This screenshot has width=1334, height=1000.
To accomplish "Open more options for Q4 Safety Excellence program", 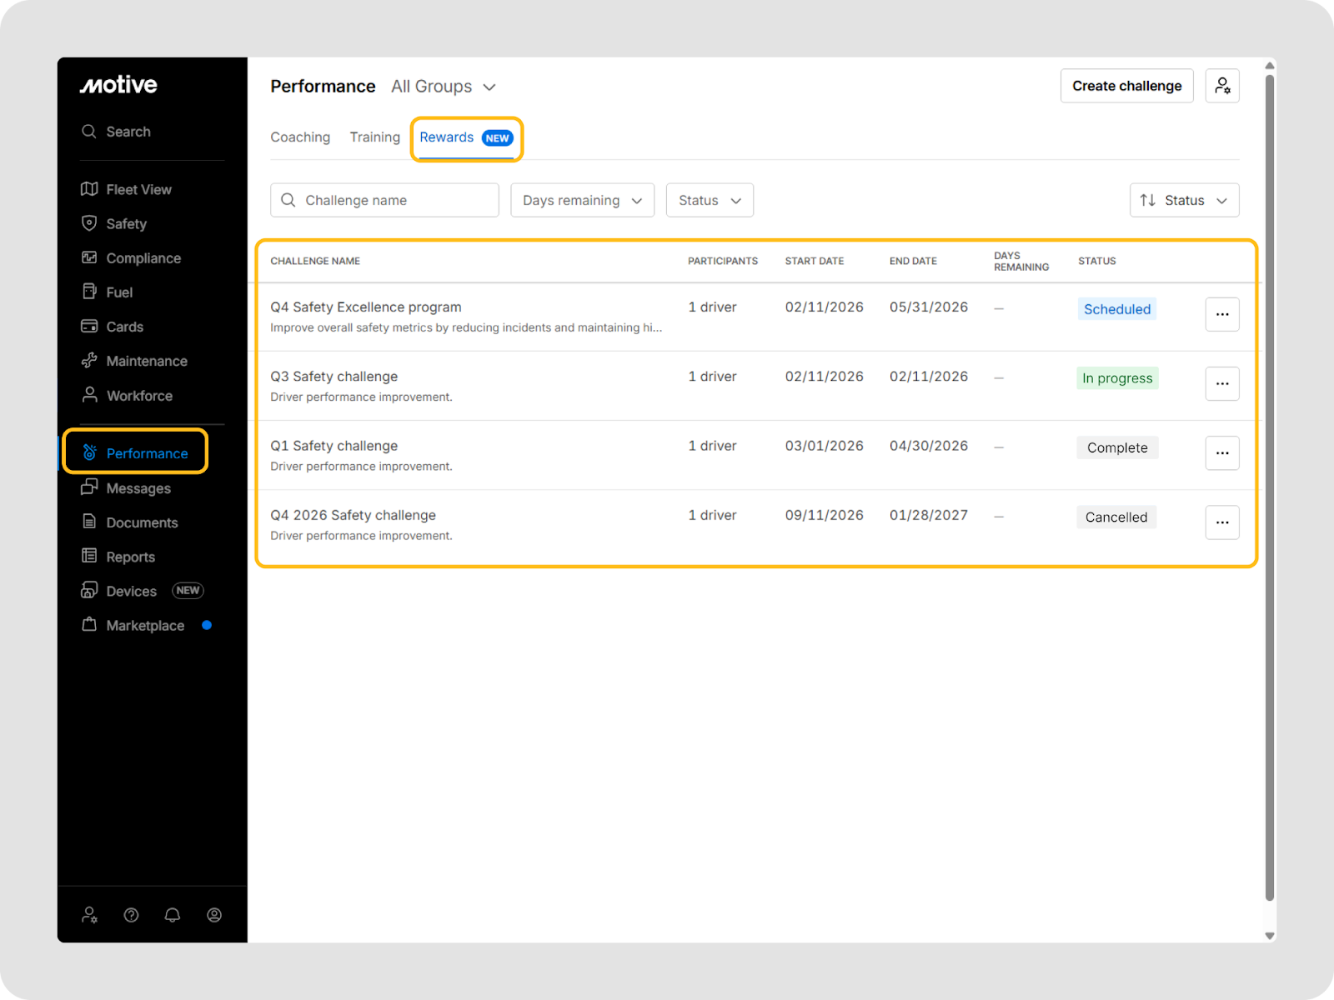I will [1222, 314].
